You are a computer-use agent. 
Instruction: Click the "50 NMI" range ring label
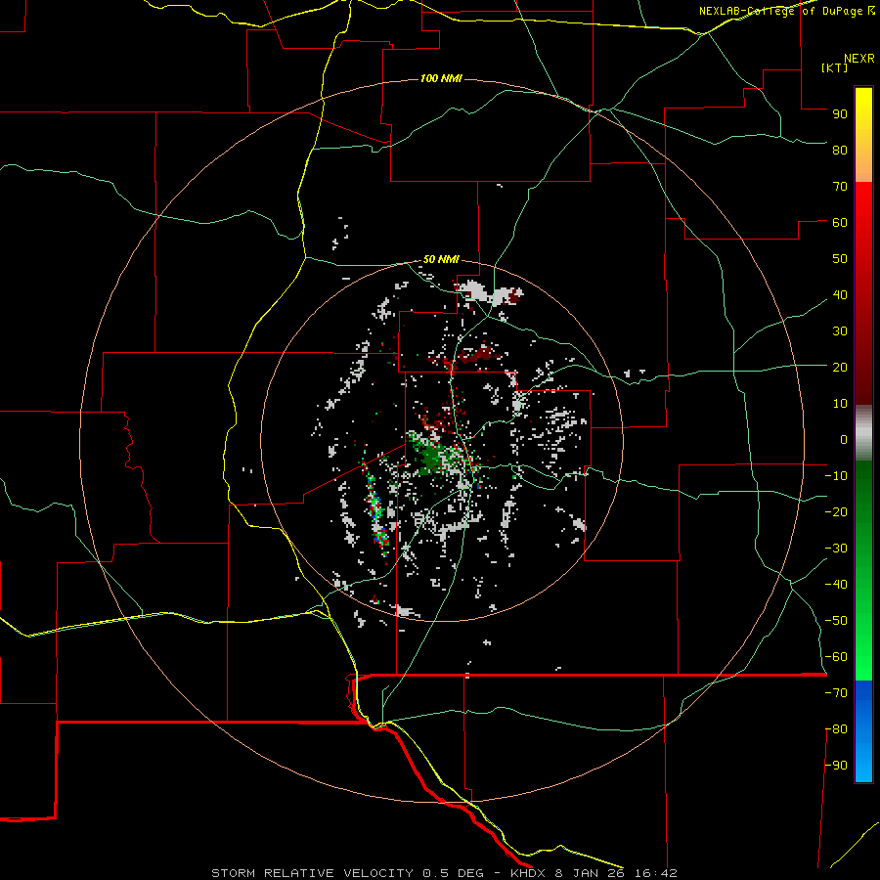(441, 259)
